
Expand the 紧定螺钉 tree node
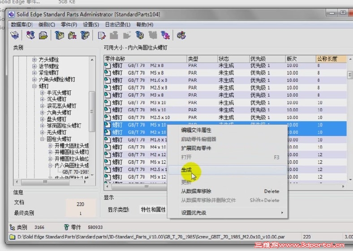tap(34, 72)
